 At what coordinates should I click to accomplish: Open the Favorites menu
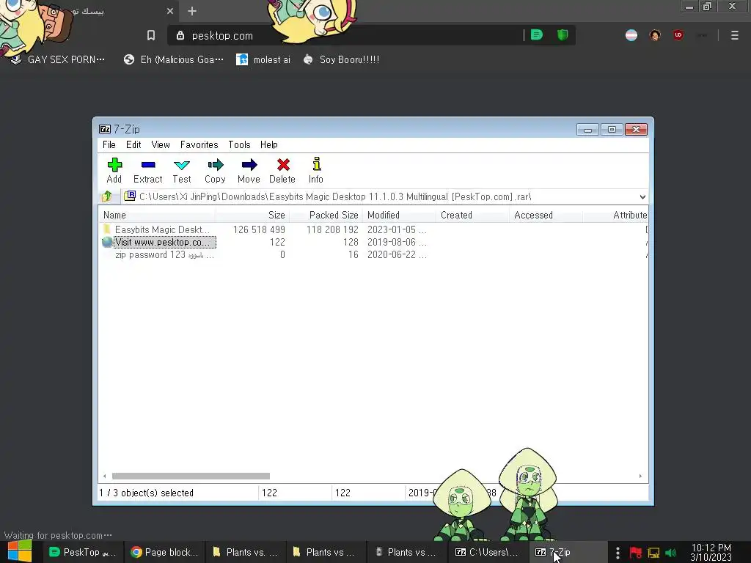tap(199, 144)
